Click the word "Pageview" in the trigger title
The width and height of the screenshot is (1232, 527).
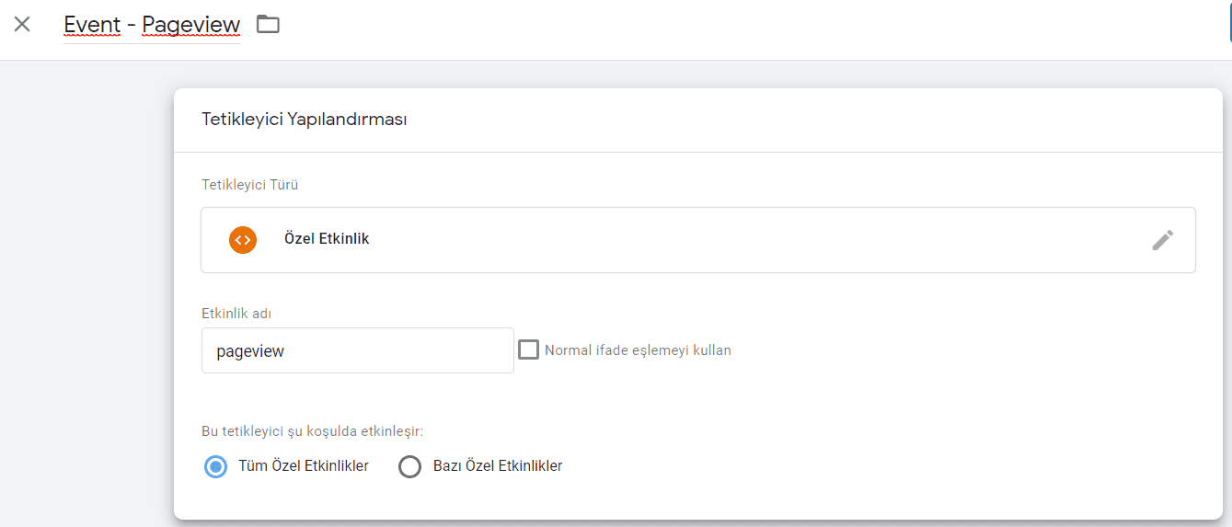tap(190, 25)
